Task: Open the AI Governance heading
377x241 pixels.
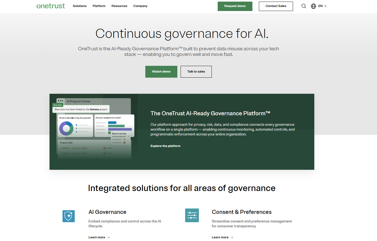Action: [x=107, y=212]
